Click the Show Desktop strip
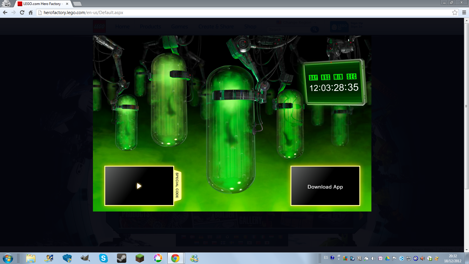This screenshot has height=264, width=469. coord(467,258)
